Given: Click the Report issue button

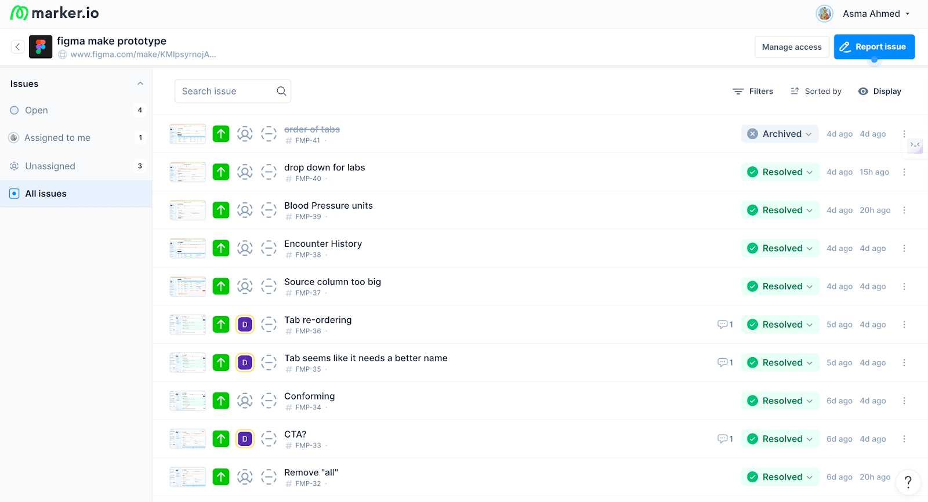Looking at the screenshot, I should (874, 47).
